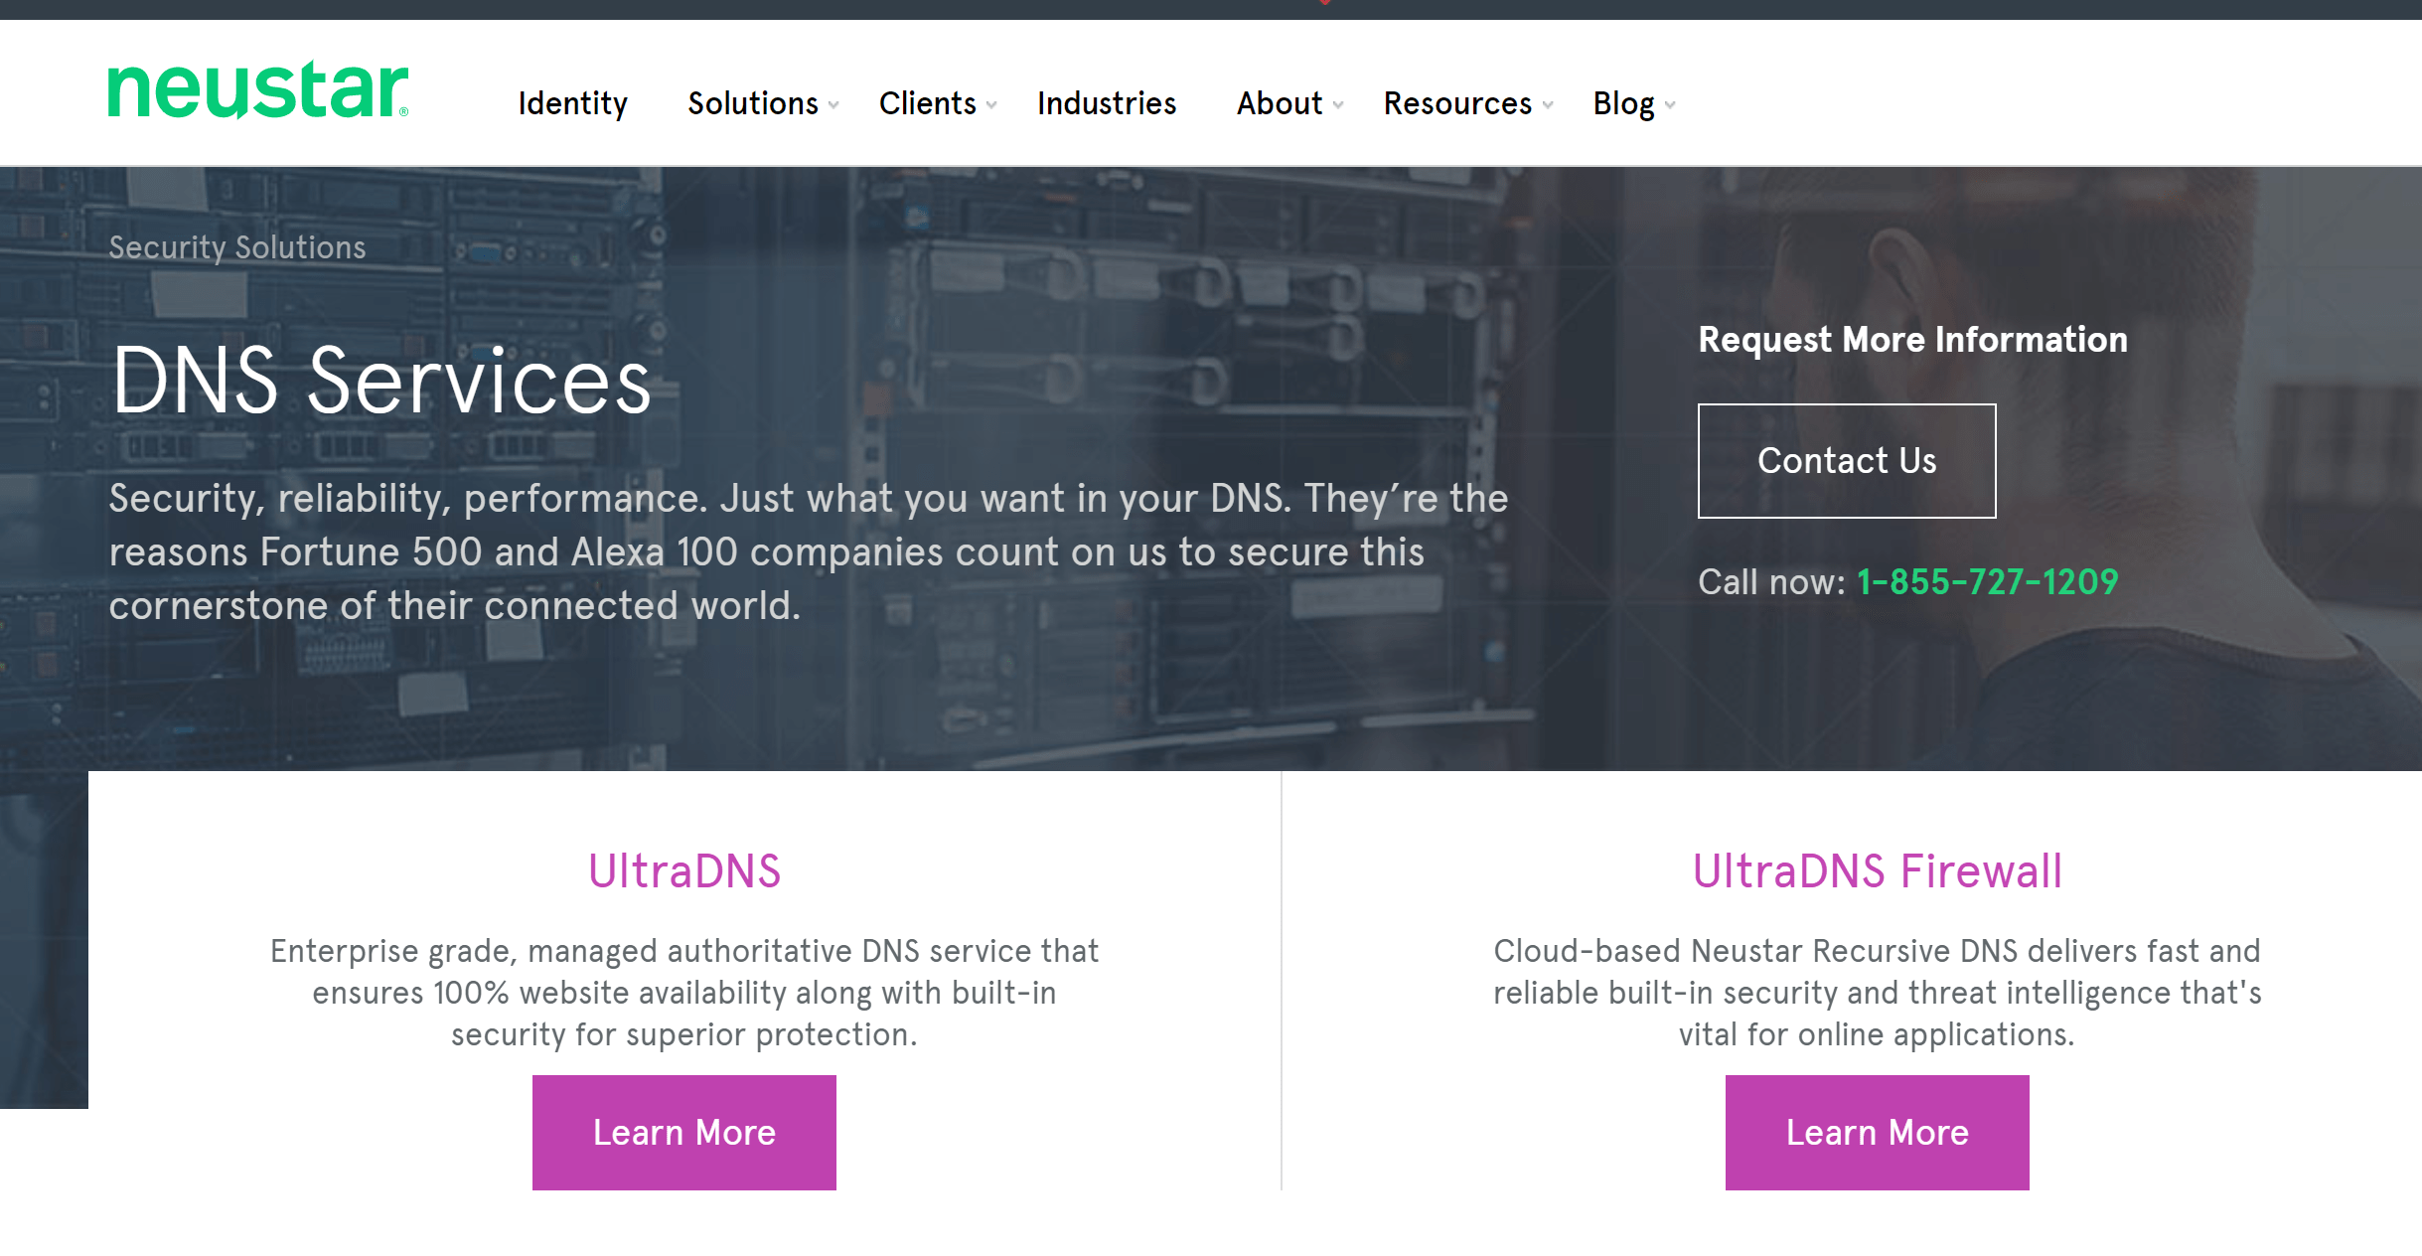Viewport: 2422px width, 1256px height.
Task: Expand the Blog dropdown chevron
Action: [x=1670, y=105]
